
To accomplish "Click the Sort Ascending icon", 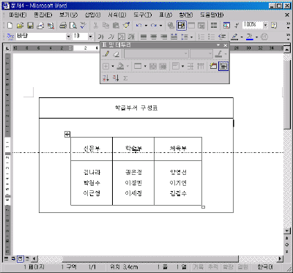I will click(x=105, y=78).
